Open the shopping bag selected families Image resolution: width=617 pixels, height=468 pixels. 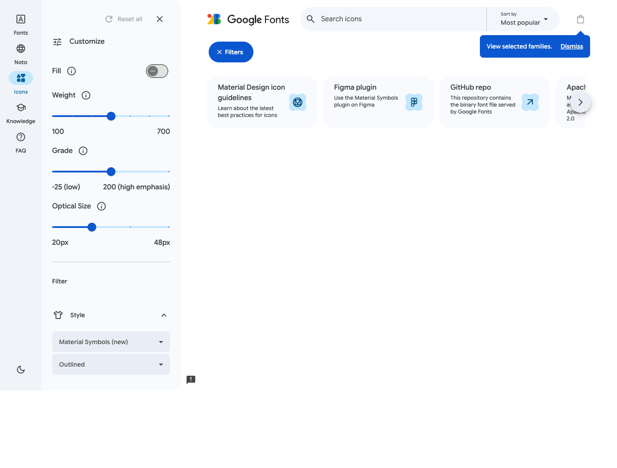[x=581, y=19]
